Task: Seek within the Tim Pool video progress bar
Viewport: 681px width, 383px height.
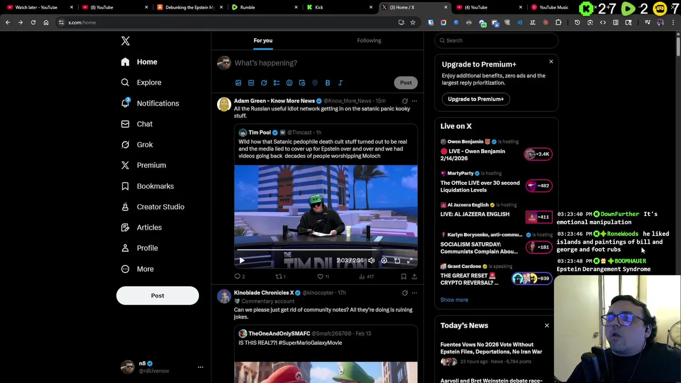Action: (x=326, y=249)
